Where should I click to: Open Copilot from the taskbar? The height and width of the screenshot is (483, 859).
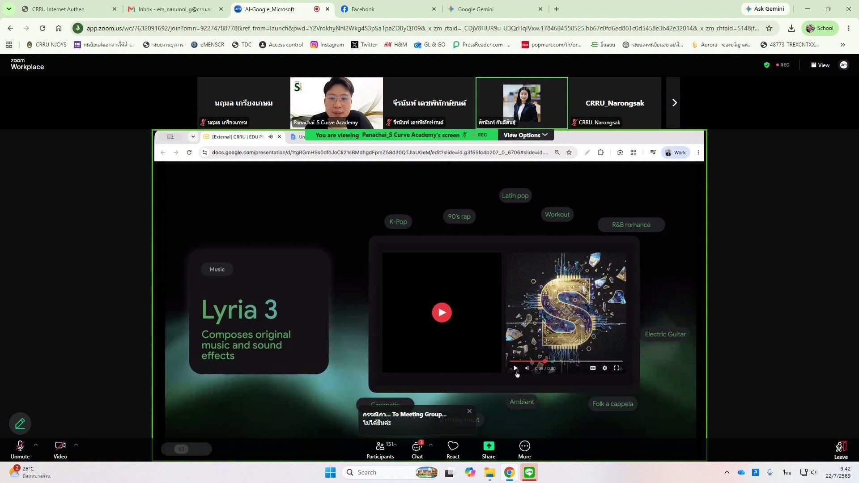470,472
